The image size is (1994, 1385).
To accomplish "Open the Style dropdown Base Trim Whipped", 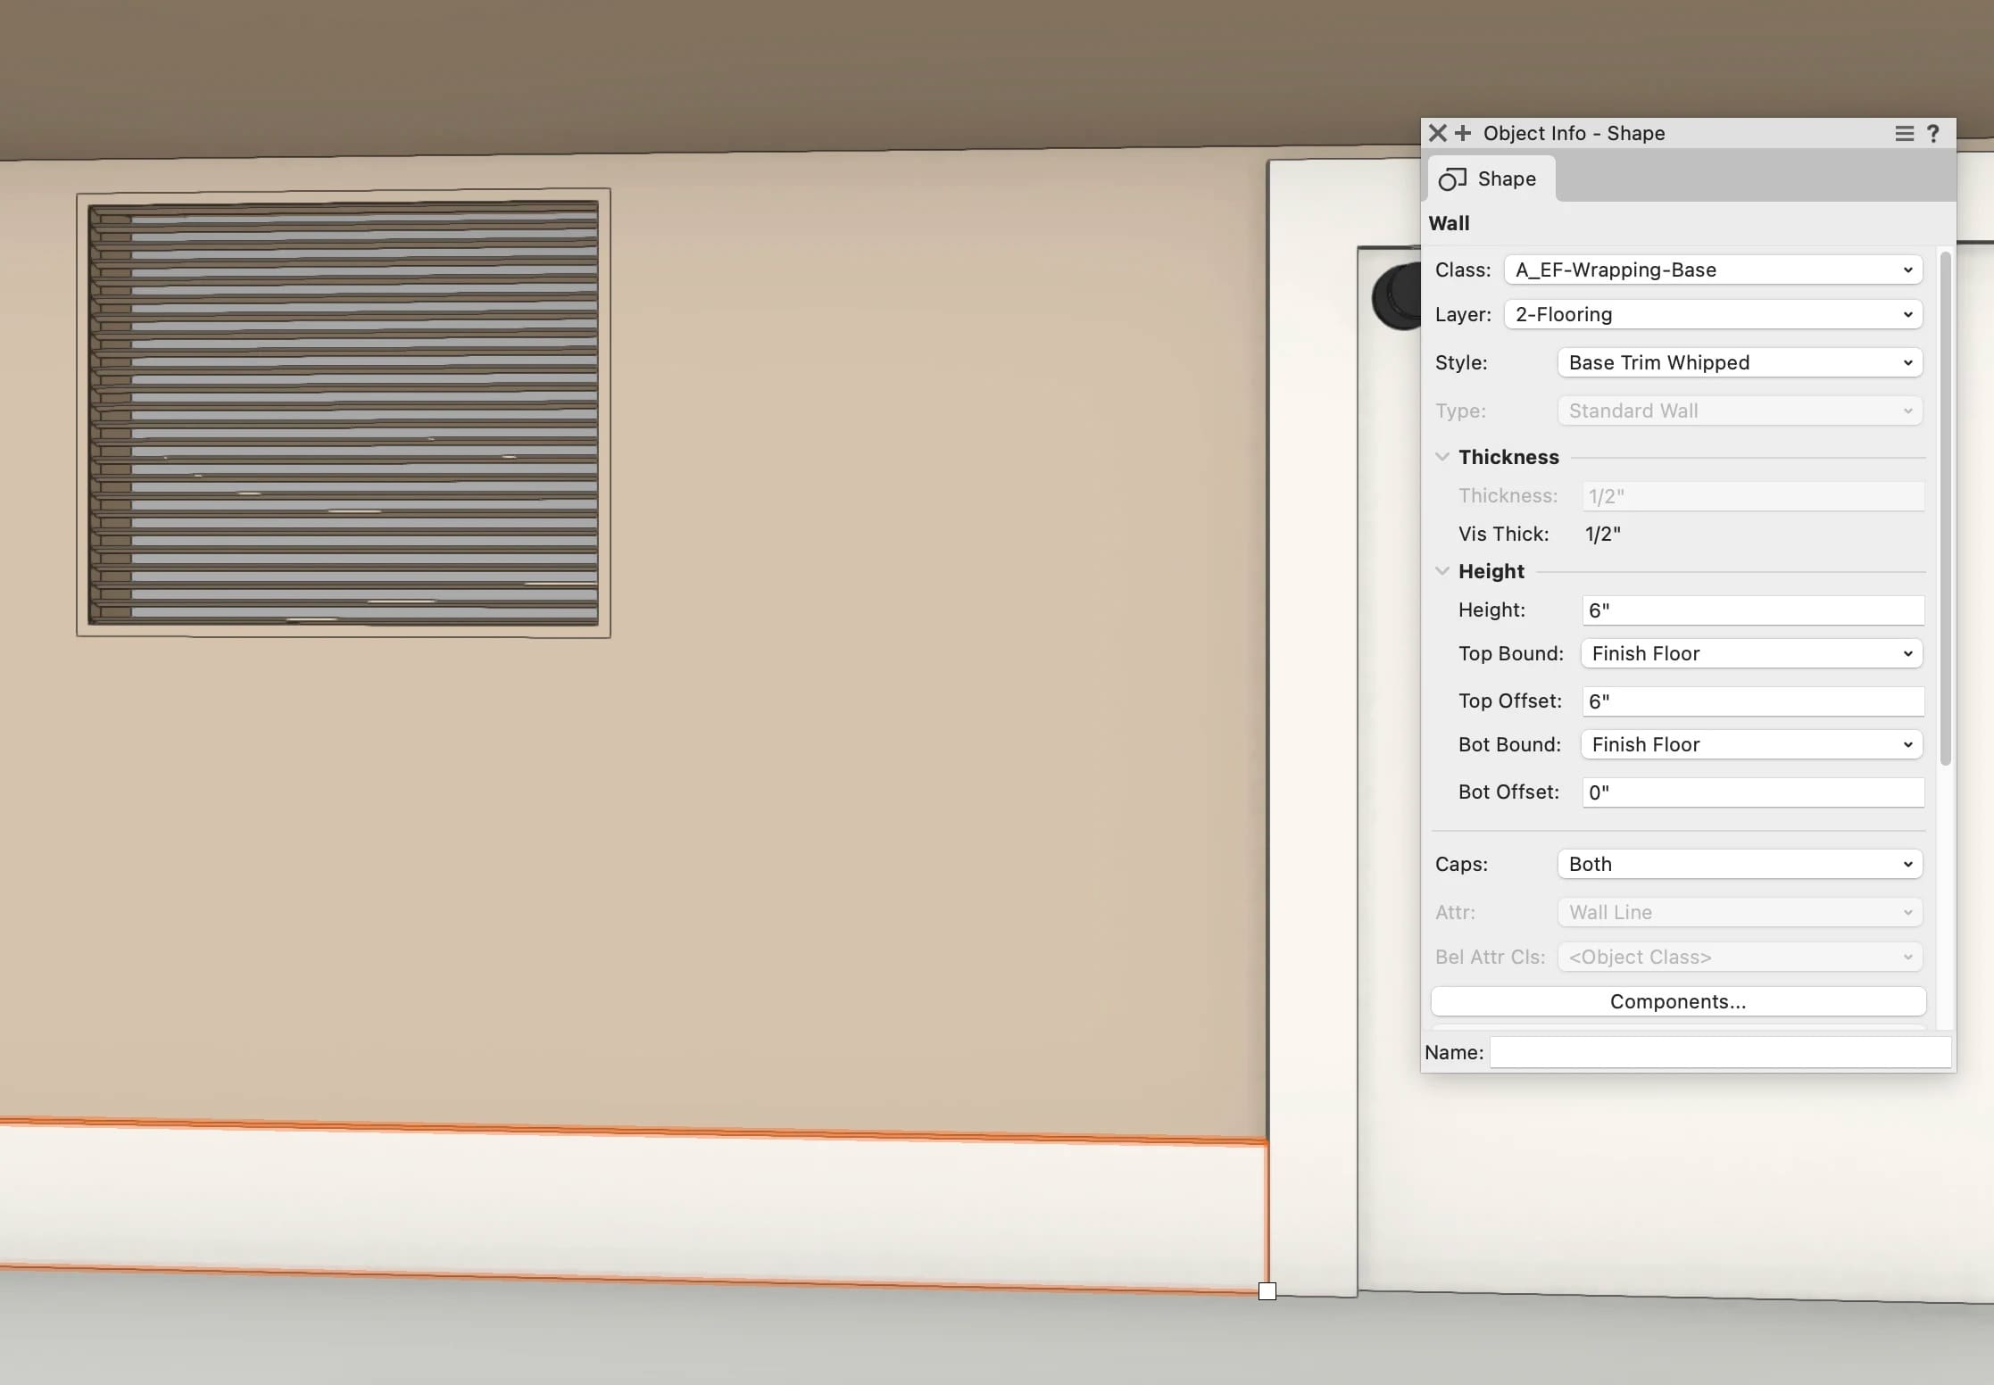I will pos(1740,362).
